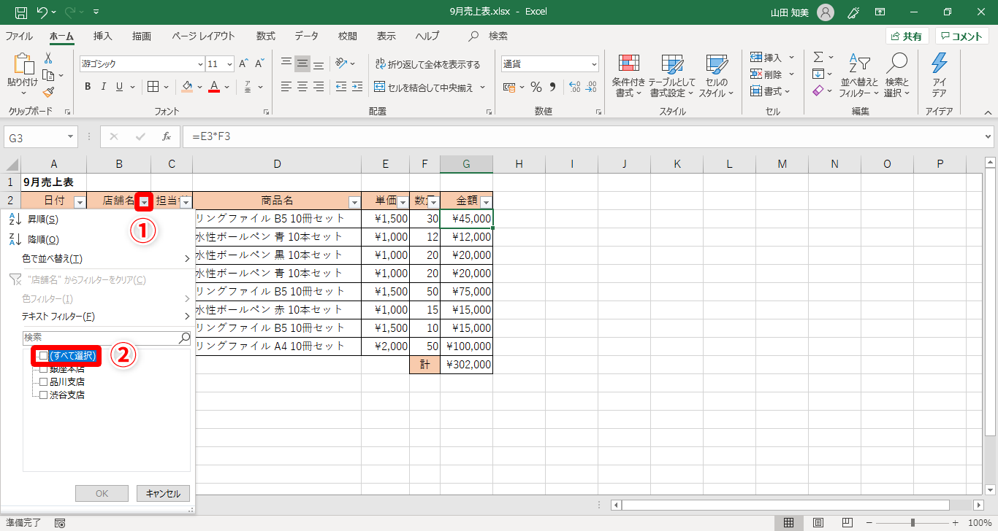Switch to Page Break Preview in status bar
The height and width of the screenshot is (531, 998).
coord(847,523)
